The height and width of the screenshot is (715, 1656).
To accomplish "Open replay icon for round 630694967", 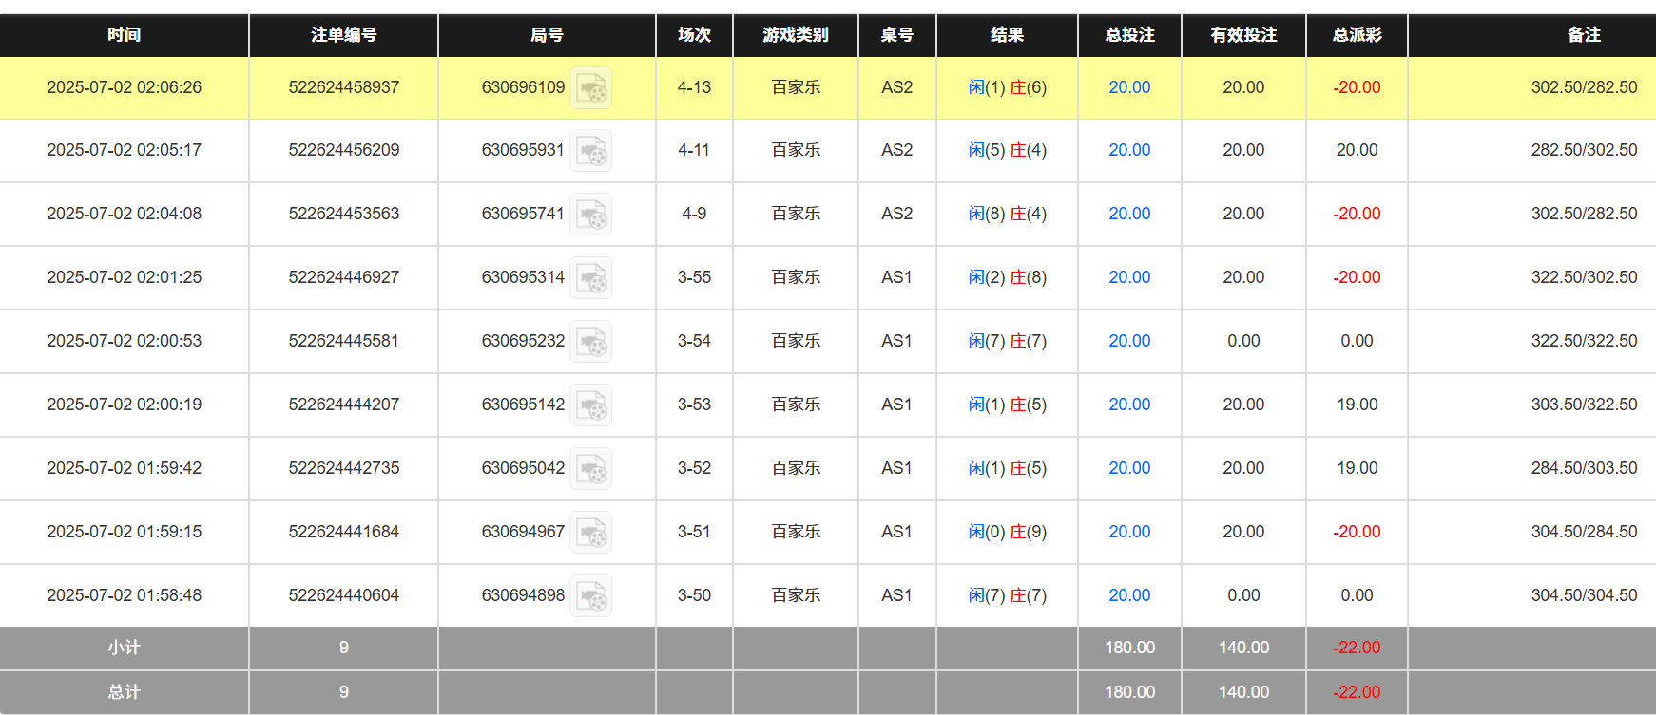I will [590, 533].
